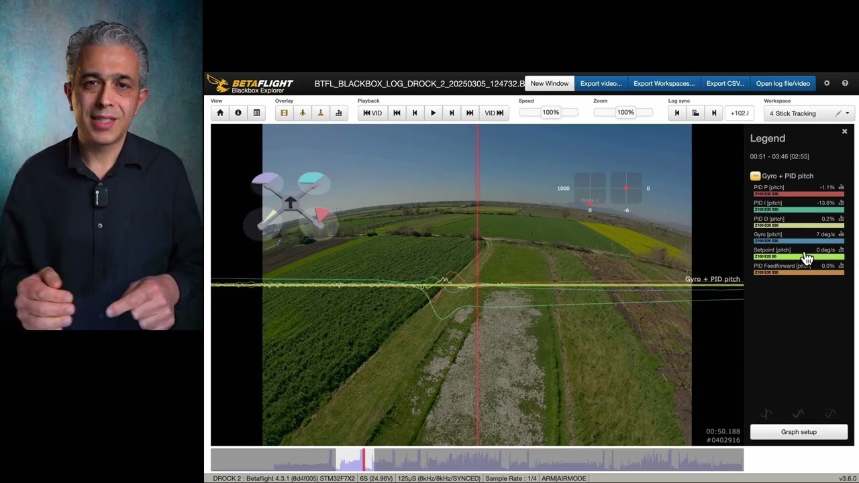Show the field values table icon
Viewport: 859px width, 483px height.
256,113
